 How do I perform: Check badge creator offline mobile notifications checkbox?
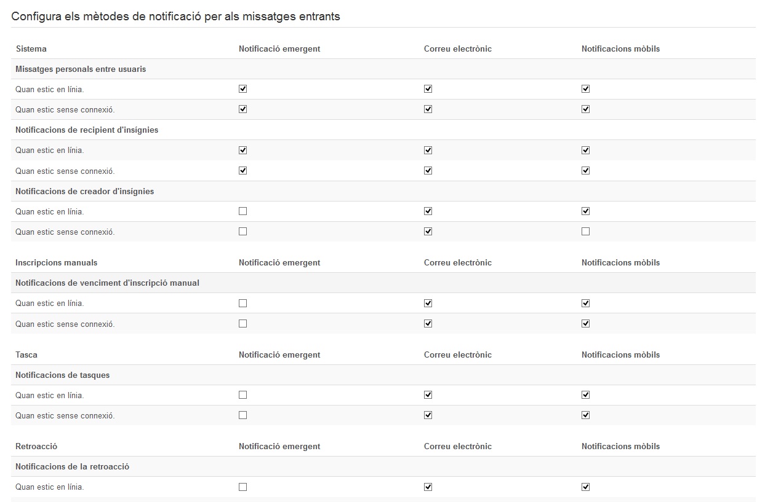pyautogui.click(x=585, y=232)
